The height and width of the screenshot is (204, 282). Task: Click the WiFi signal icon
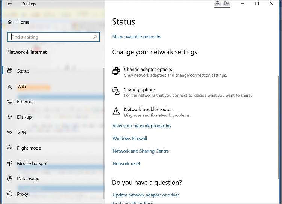(10, 87)
